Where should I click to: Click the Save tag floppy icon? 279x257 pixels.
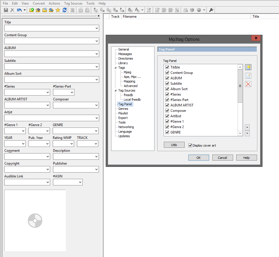point(6,10)
